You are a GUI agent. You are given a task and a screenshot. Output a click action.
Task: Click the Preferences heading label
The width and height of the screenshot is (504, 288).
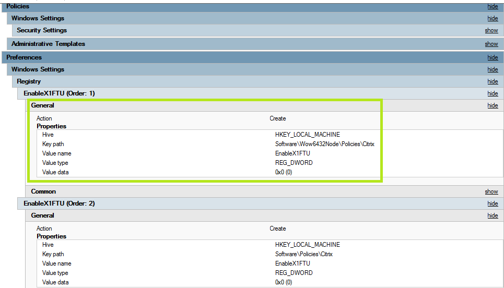pos(24,57)
